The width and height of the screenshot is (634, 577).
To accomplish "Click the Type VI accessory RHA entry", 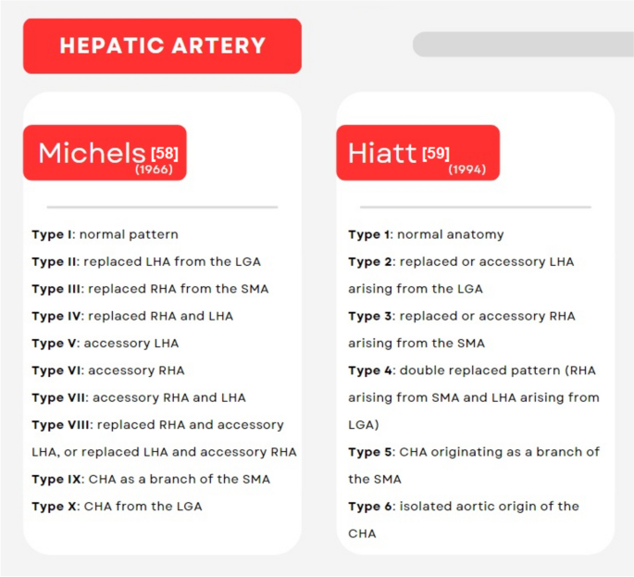I will tap(107, 370).
